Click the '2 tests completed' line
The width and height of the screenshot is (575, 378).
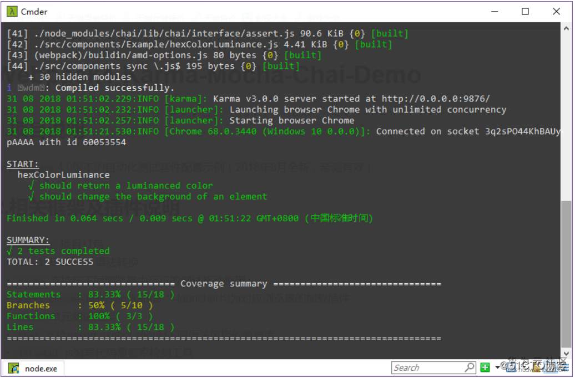58,251
